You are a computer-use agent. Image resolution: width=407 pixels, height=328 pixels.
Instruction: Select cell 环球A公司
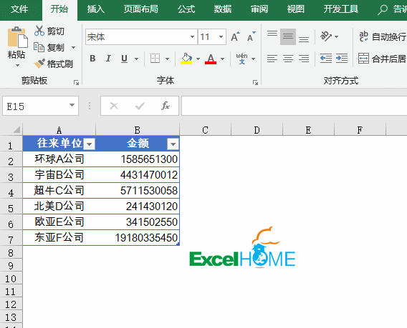[x=59, y=159]
